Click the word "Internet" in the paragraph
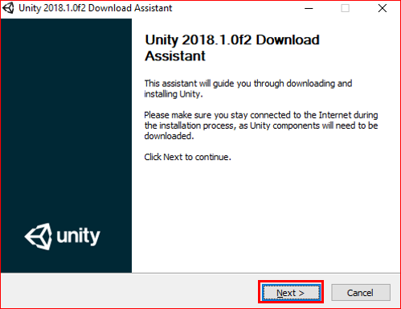Viewport: 401px width, 309px height. 335,115
